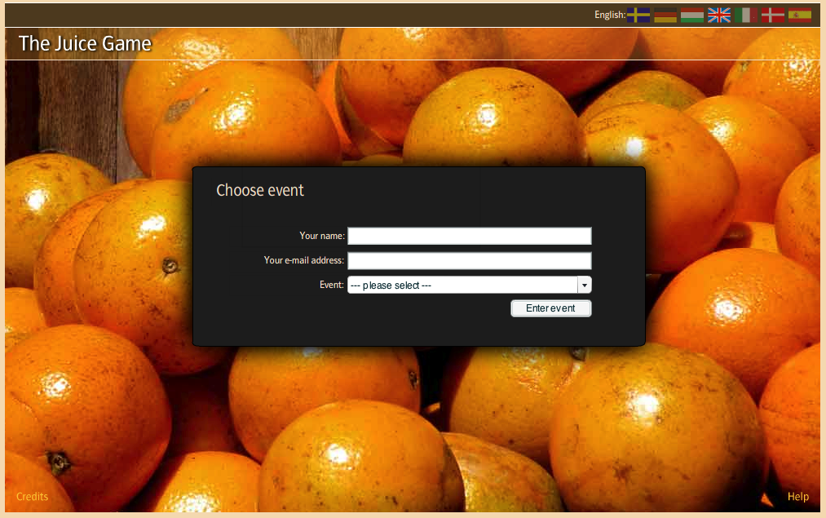Click into the Your e-mail address field
826x518 pixels.
point(470,260)
